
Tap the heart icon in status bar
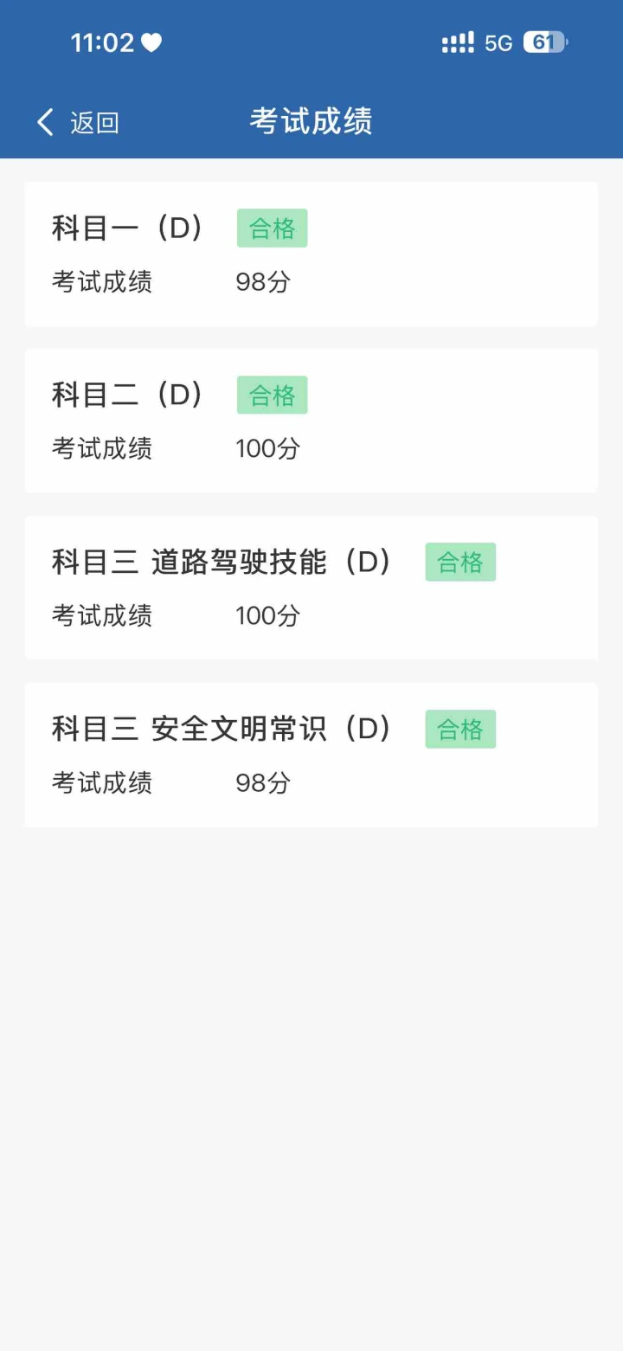151,42
